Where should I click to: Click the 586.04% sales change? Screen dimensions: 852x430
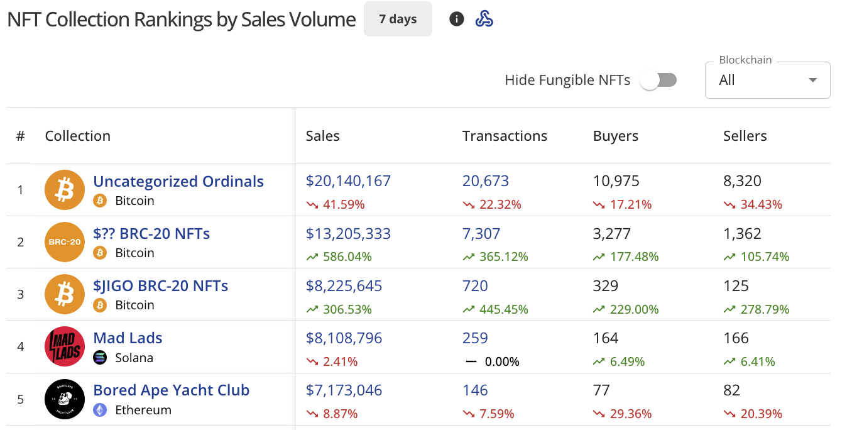click(339, 256)
